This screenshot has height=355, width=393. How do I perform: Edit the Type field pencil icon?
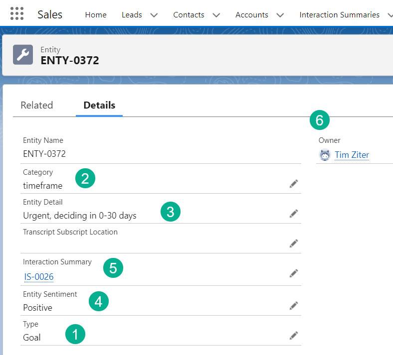(x=294, y=336)
